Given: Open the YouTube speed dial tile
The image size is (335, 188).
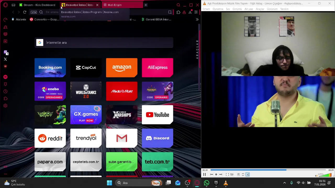Looking at the screenshot, I should [157, 115].
